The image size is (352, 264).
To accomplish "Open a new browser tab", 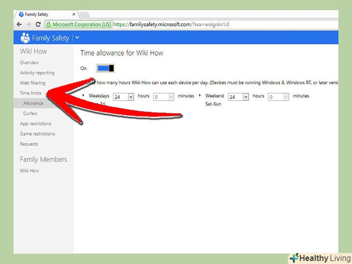I will click(x=85, y=15).
